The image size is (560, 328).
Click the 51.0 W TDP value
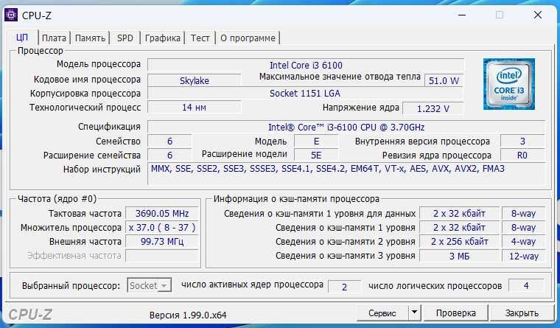coord(444,80)
